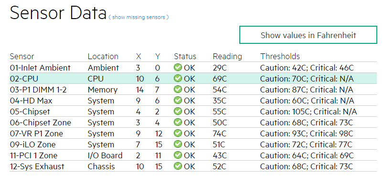
Task: Click the Reading column header
Action: tap(227, 56)
